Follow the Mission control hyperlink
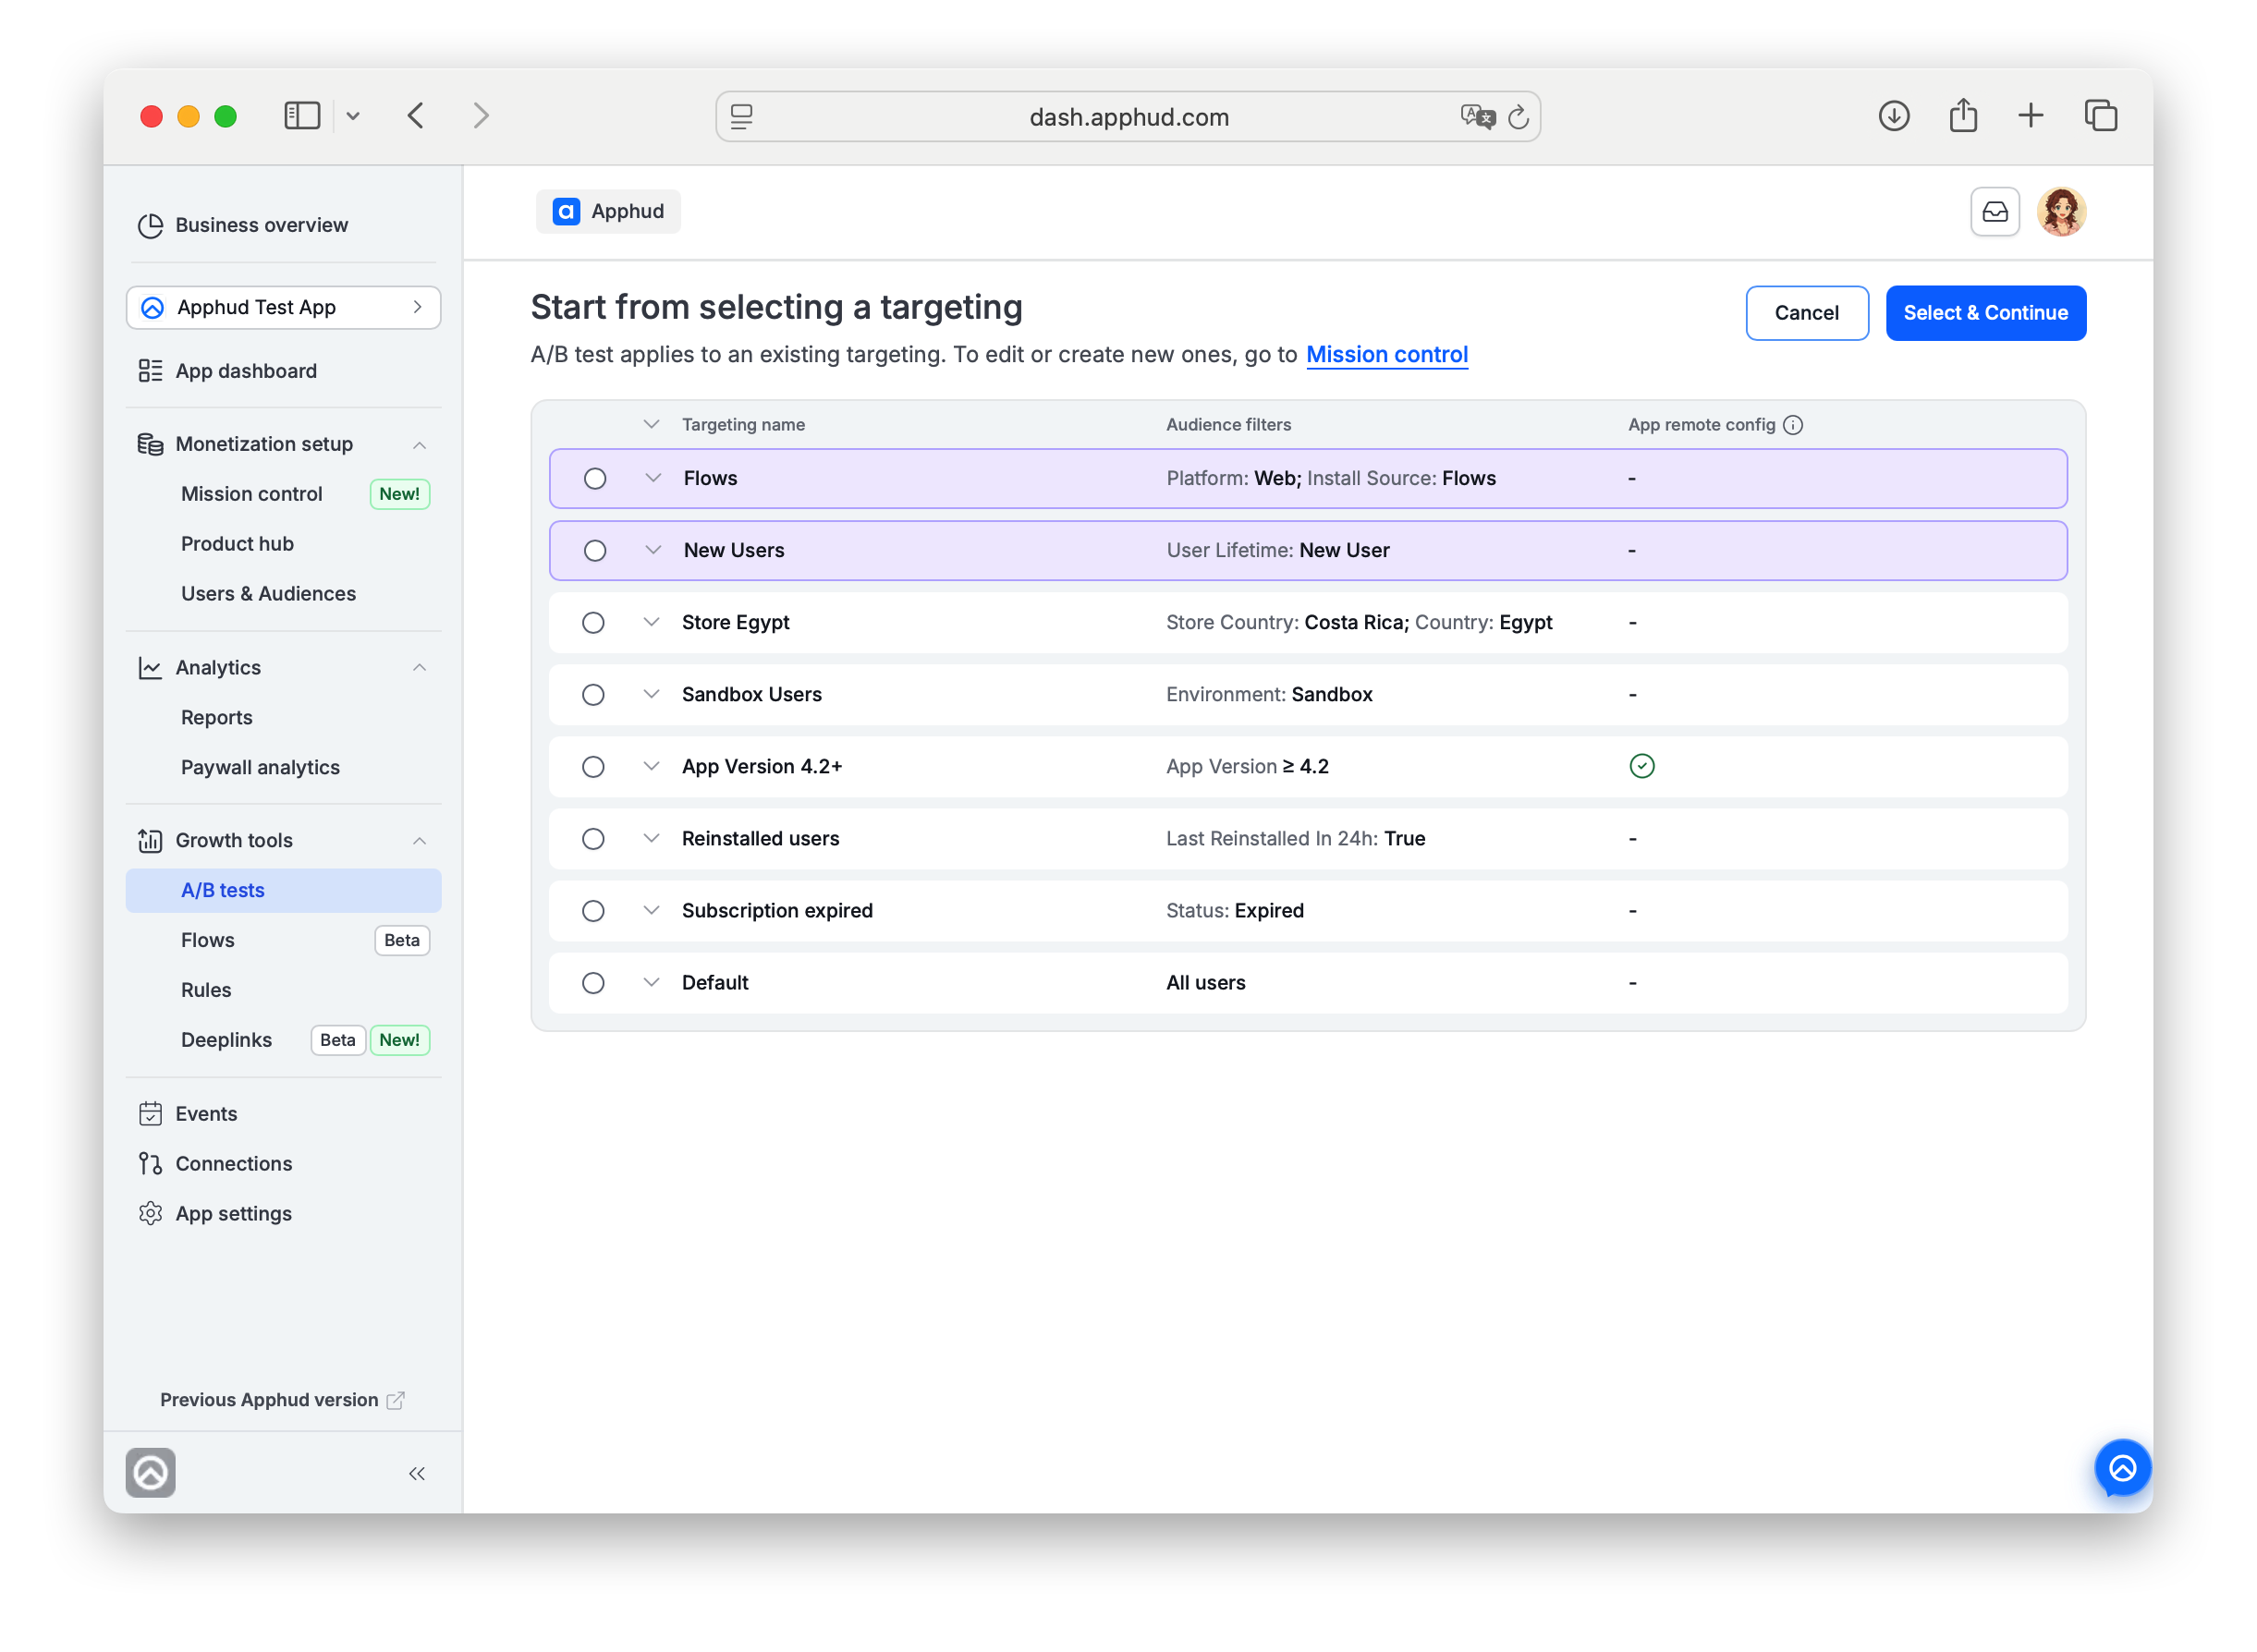The image size is (2257, 1652). [1386, 355]
